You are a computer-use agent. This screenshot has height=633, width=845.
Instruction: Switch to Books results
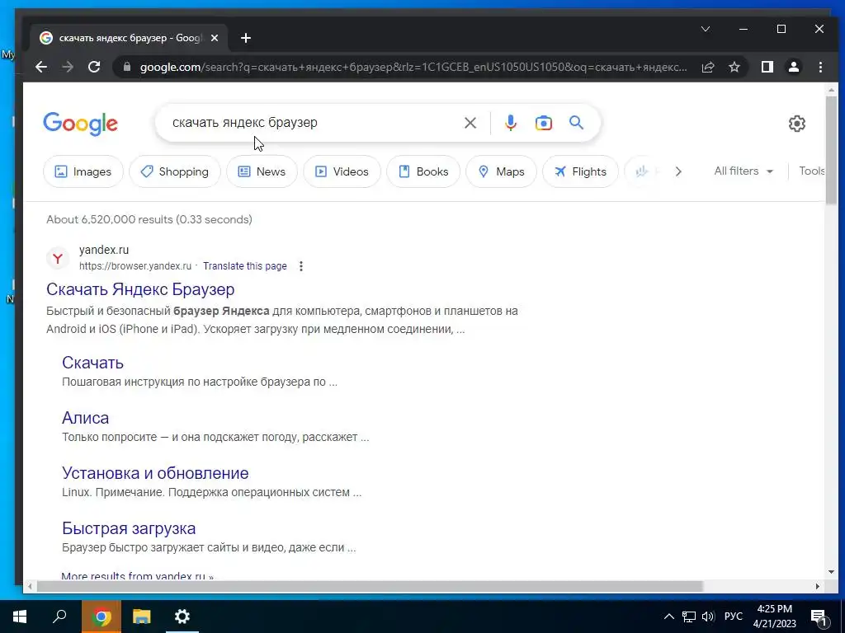tap(423, 171)
